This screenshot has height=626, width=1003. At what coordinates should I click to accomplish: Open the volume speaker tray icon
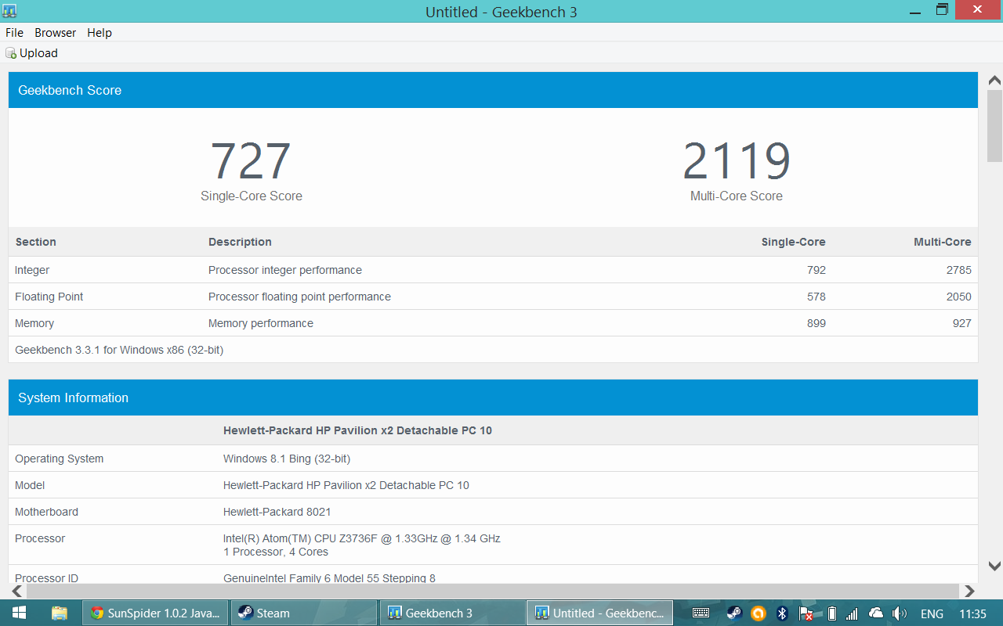tap(899, 613)
